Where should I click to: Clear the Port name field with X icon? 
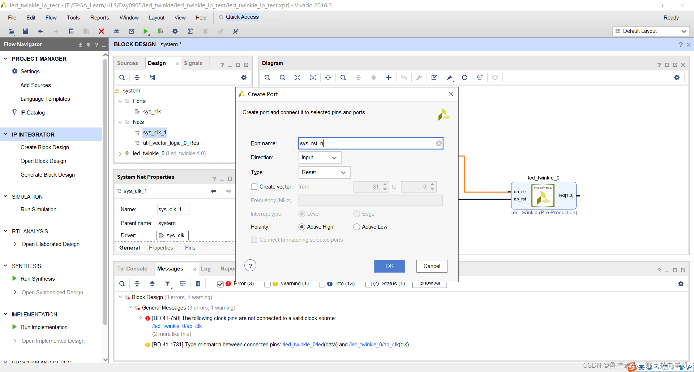pos(438,143)
